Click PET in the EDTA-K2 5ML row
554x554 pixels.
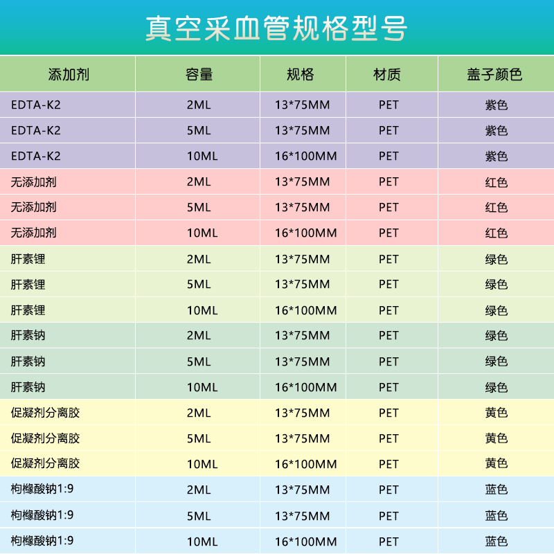tap(388, 131)
